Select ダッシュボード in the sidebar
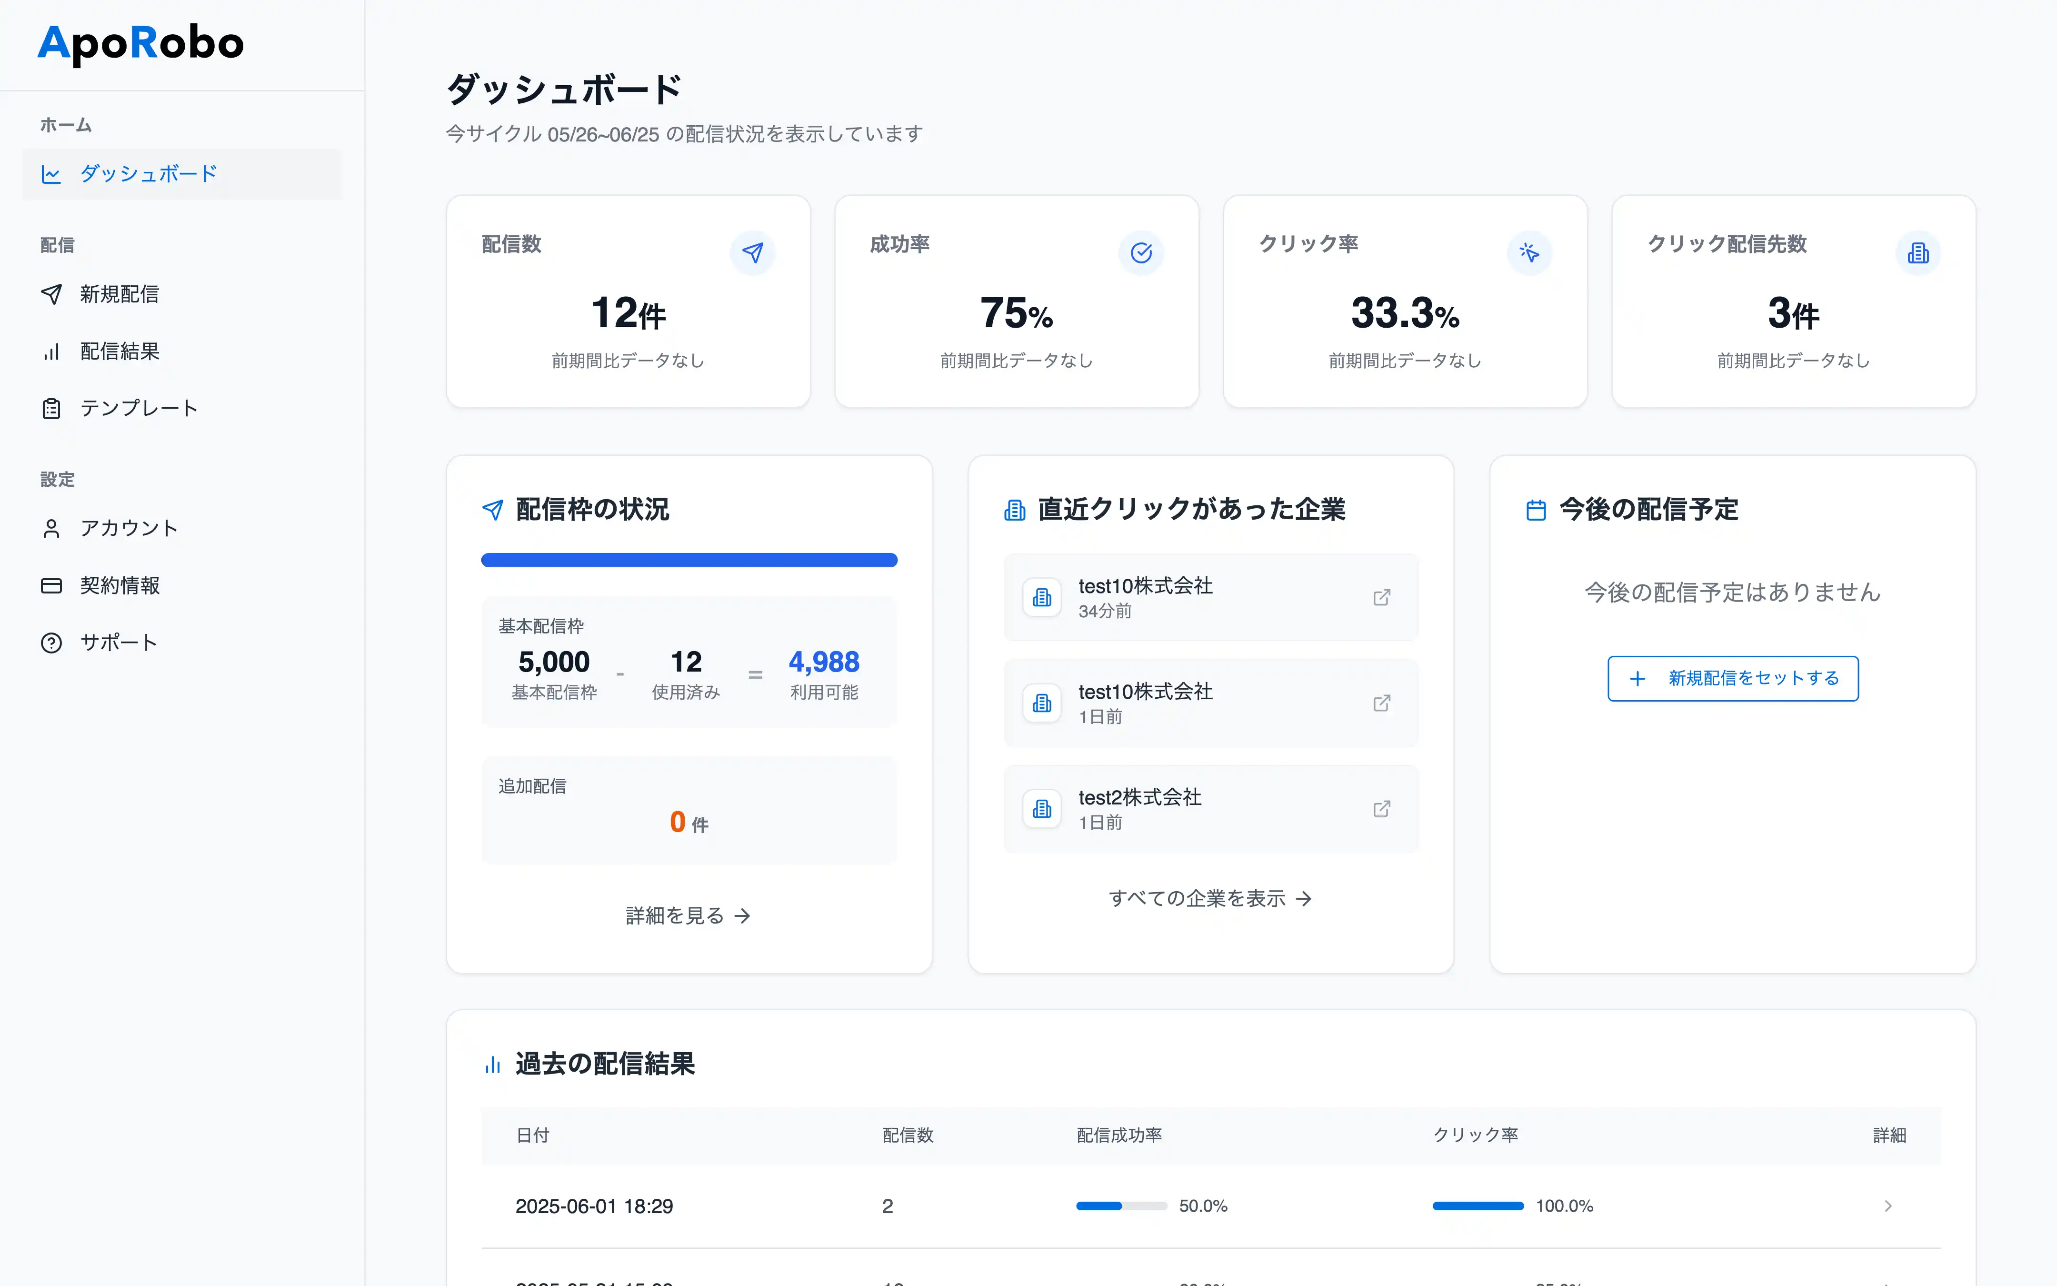 (x=148, y=173)
